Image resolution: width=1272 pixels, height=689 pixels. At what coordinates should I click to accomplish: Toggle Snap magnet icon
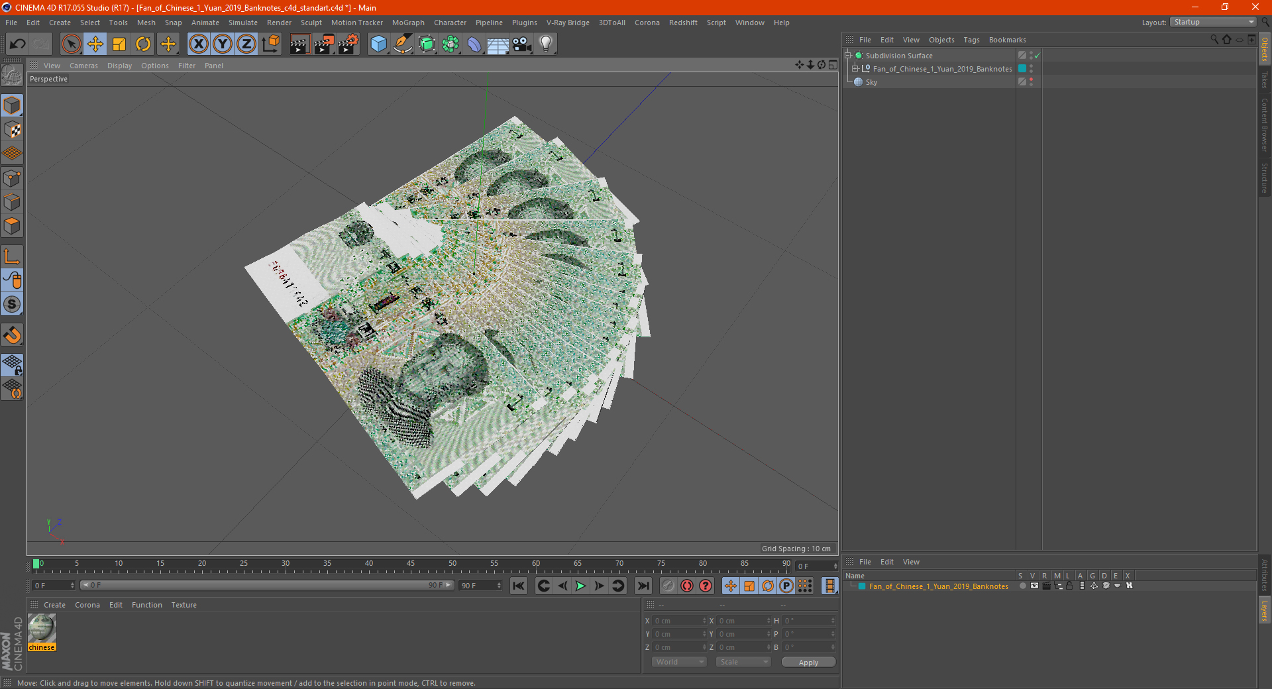coord(12,335)
